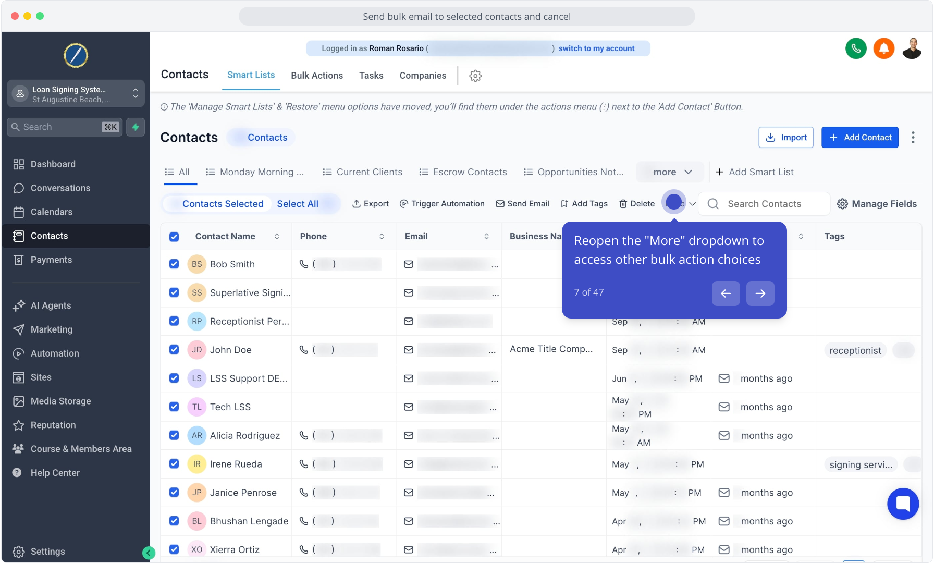This screenshot has height=563, width=934.
Task: Go to previous tour step
Action: point(726,293)
